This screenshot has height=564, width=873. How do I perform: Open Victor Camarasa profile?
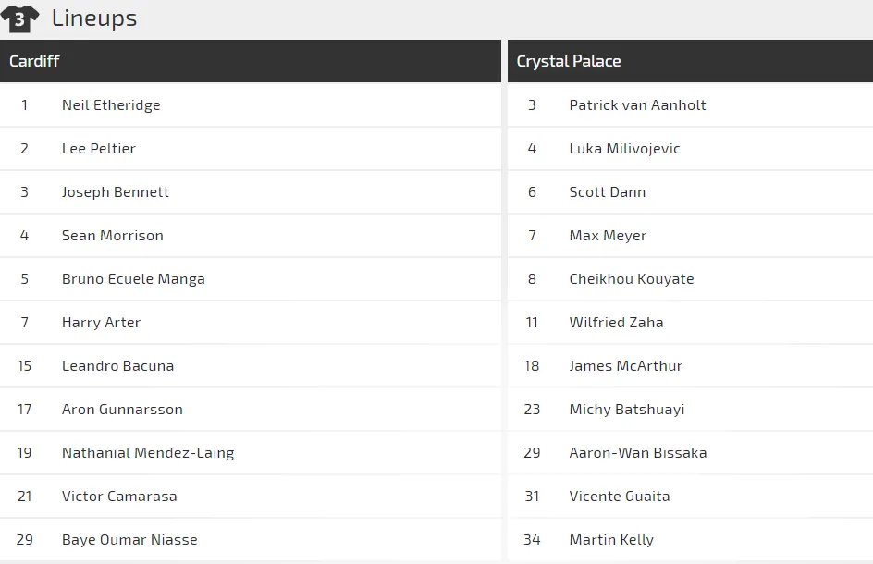[x=119, y=497]
